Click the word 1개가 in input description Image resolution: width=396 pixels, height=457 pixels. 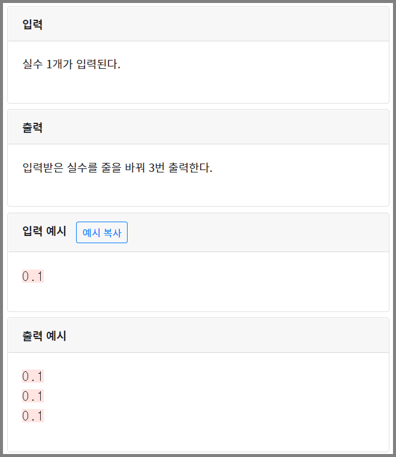[59, 64]
